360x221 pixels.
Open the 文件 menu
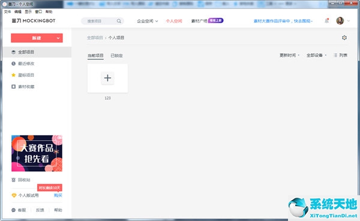7,12
